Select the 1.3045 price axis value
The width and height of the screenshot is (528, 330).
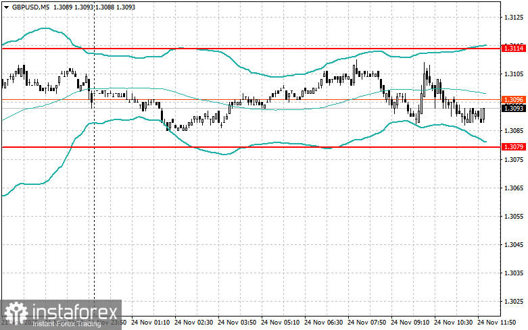click(x=514, y=245)
